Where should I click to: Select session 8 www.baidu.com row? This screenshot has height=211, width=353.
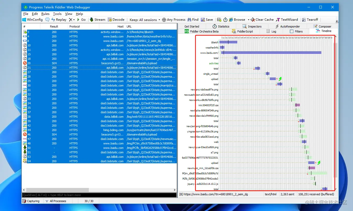pos(100,41)
